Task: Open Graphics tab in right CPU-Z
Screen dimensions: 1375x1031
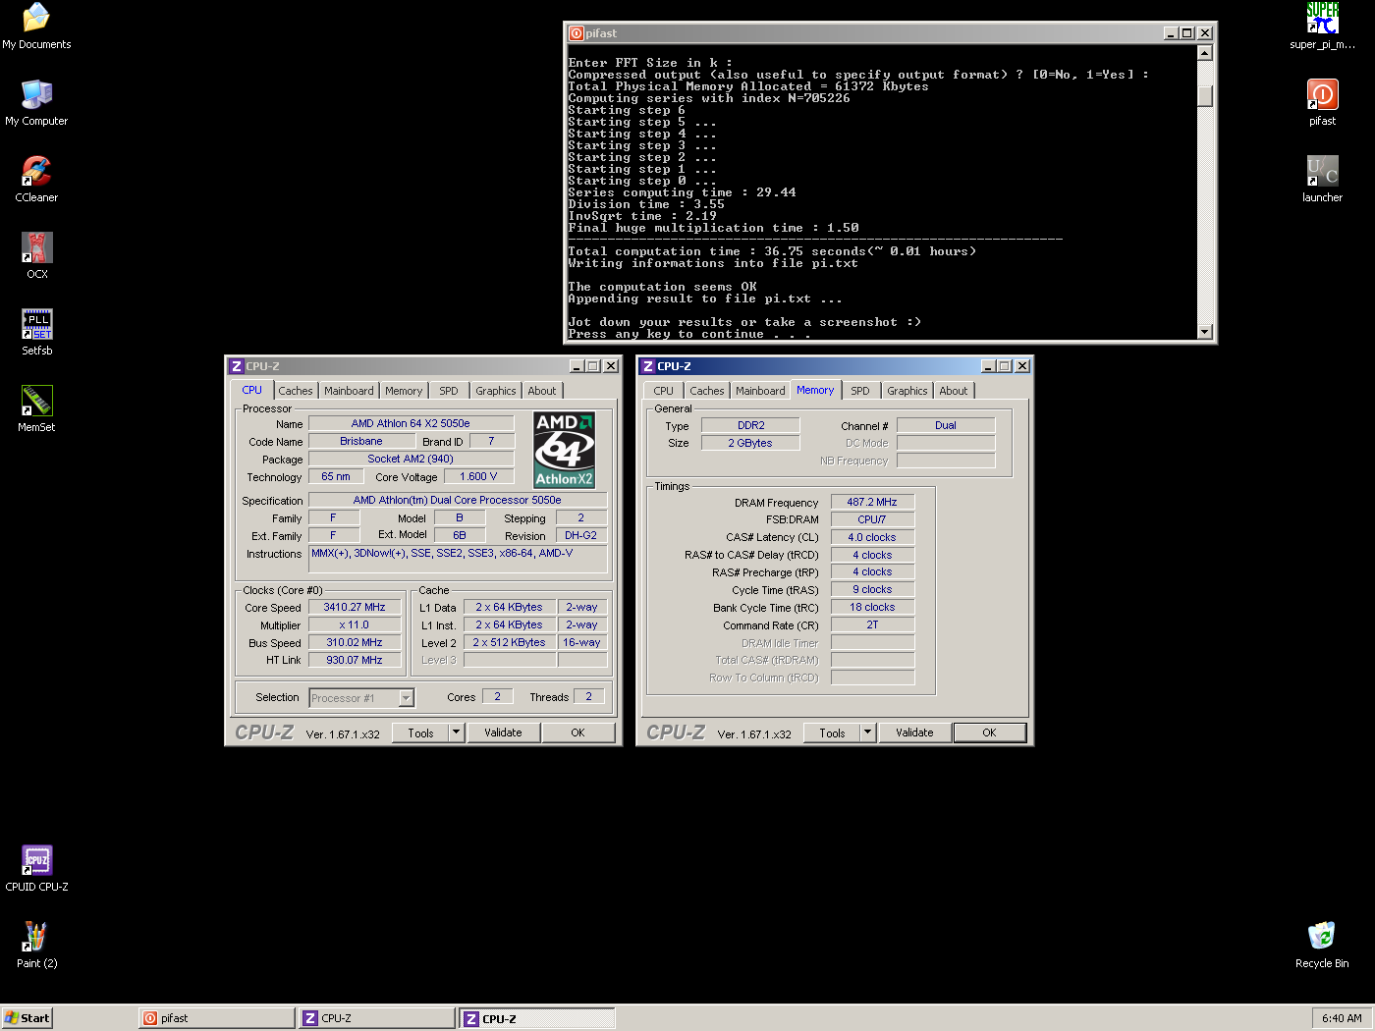Action: [907, 391]
